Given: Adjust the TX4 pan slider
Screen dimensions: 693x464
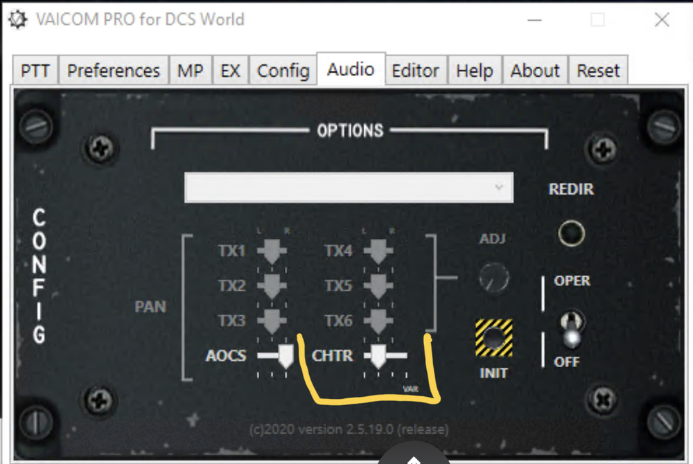Looking at the screenshot, I should (x=378, y=251).
